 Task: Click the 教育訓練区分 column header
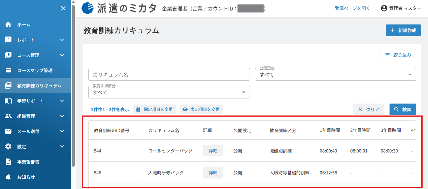click(283, 130)
